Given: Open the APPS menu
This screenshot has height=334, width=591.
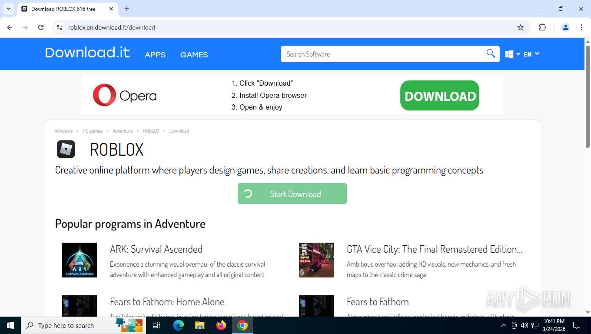Looking at the screenshot, I should [155, 55].
